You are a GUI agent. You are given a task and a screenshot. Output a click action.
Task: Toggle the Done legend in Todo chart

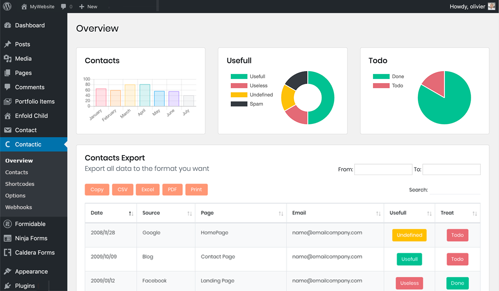pyautogui.click(x=388, y=76)
